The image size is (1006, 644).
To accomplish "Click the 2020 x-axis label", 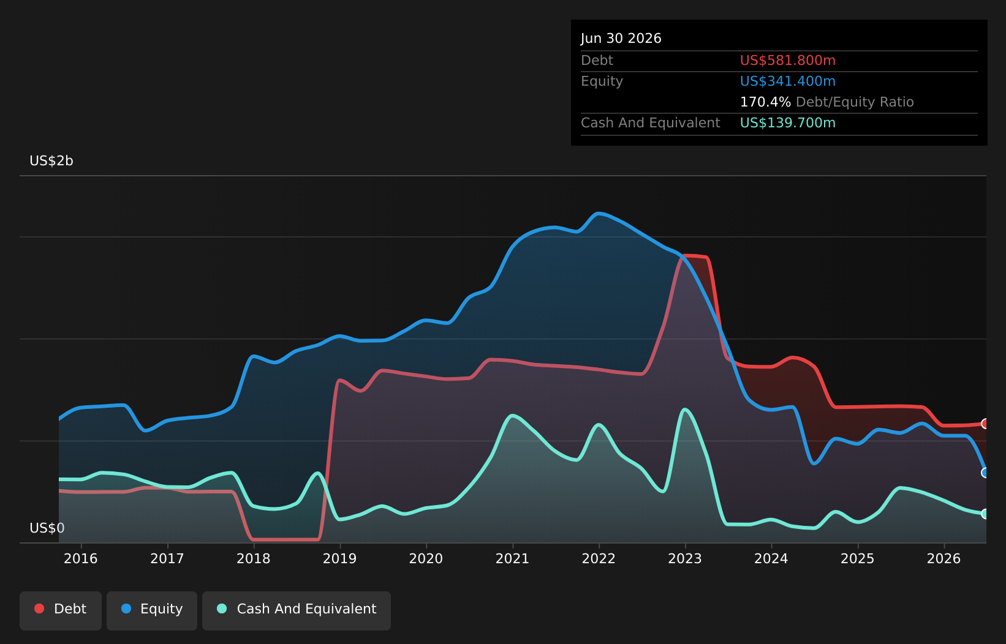I will [426, 558].
